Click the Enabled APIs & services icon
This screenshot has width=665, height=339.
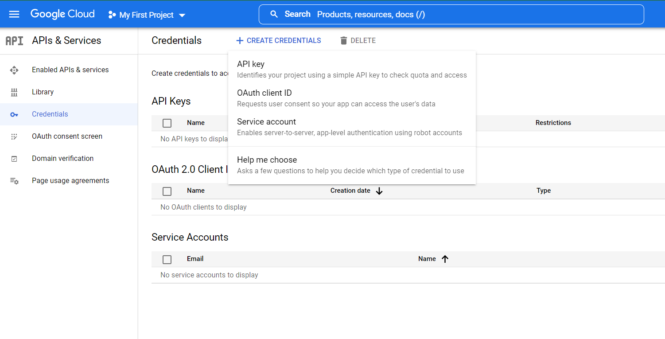click(14, 70)
